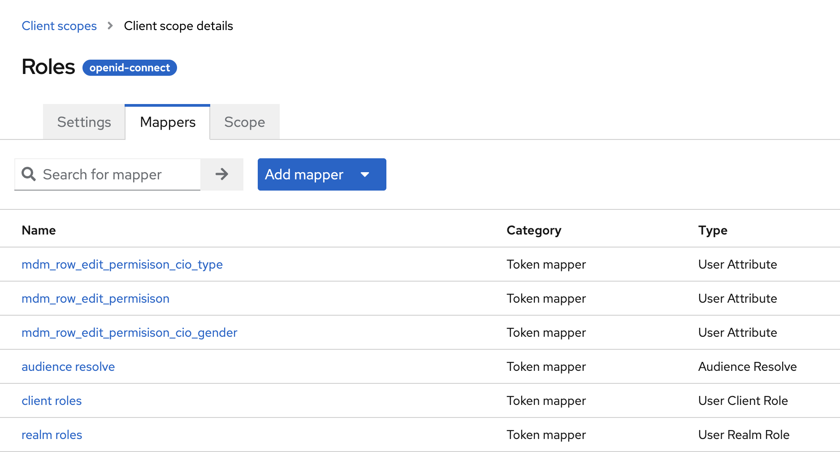Image resolution: width=840 pixels, height=452 pixels.
Task: Navigate back to Client scopes
Action: pos(59,26)
